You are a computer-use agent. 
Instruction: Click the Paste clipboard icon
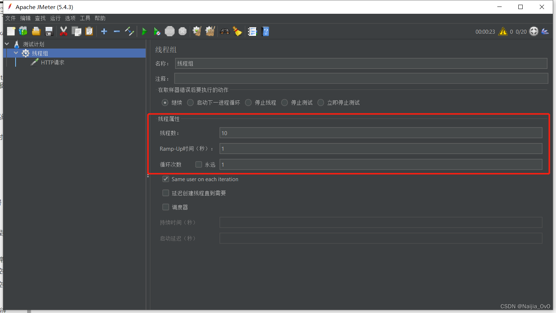coord(89,32)
